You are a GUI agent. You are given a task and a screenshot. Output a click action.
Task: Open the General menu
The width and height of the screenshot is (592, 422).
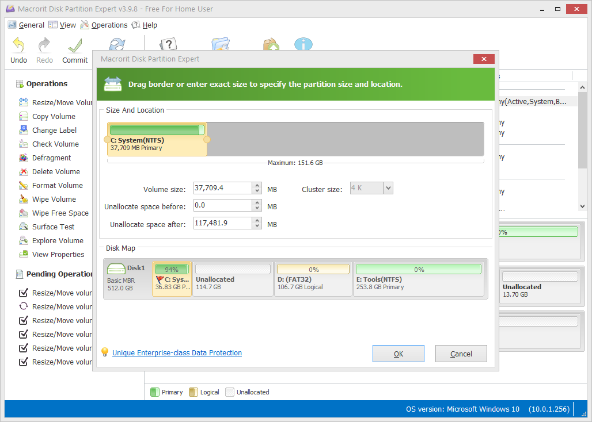[x=26, y=25]
